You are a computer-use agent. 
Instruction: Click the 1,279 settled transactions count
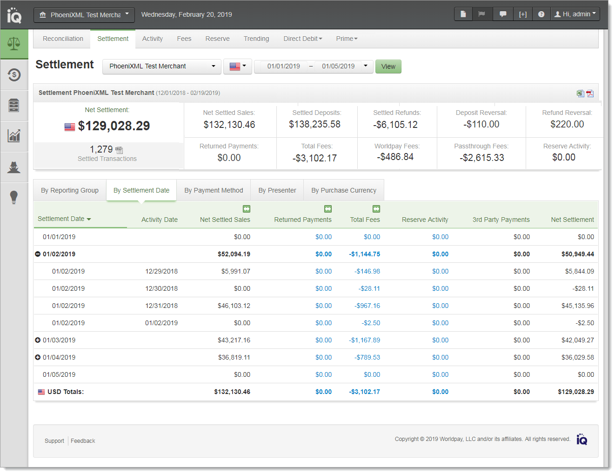tap(101, 149)
